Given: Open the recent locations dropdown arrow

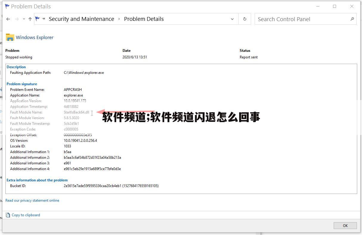Looking at the screenshot, I should pyautogui.click(x=24, y=19).
